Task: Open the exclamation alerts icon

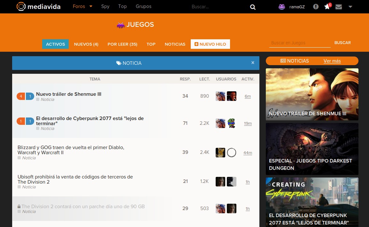Action: (316, 7)
